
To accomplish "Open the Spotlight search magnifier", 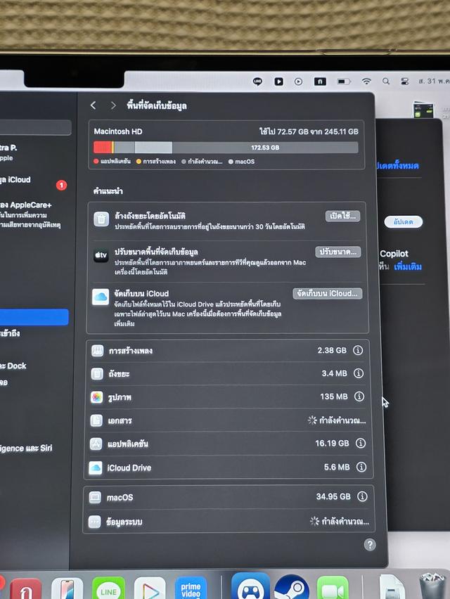I will (x=386, y=82).
